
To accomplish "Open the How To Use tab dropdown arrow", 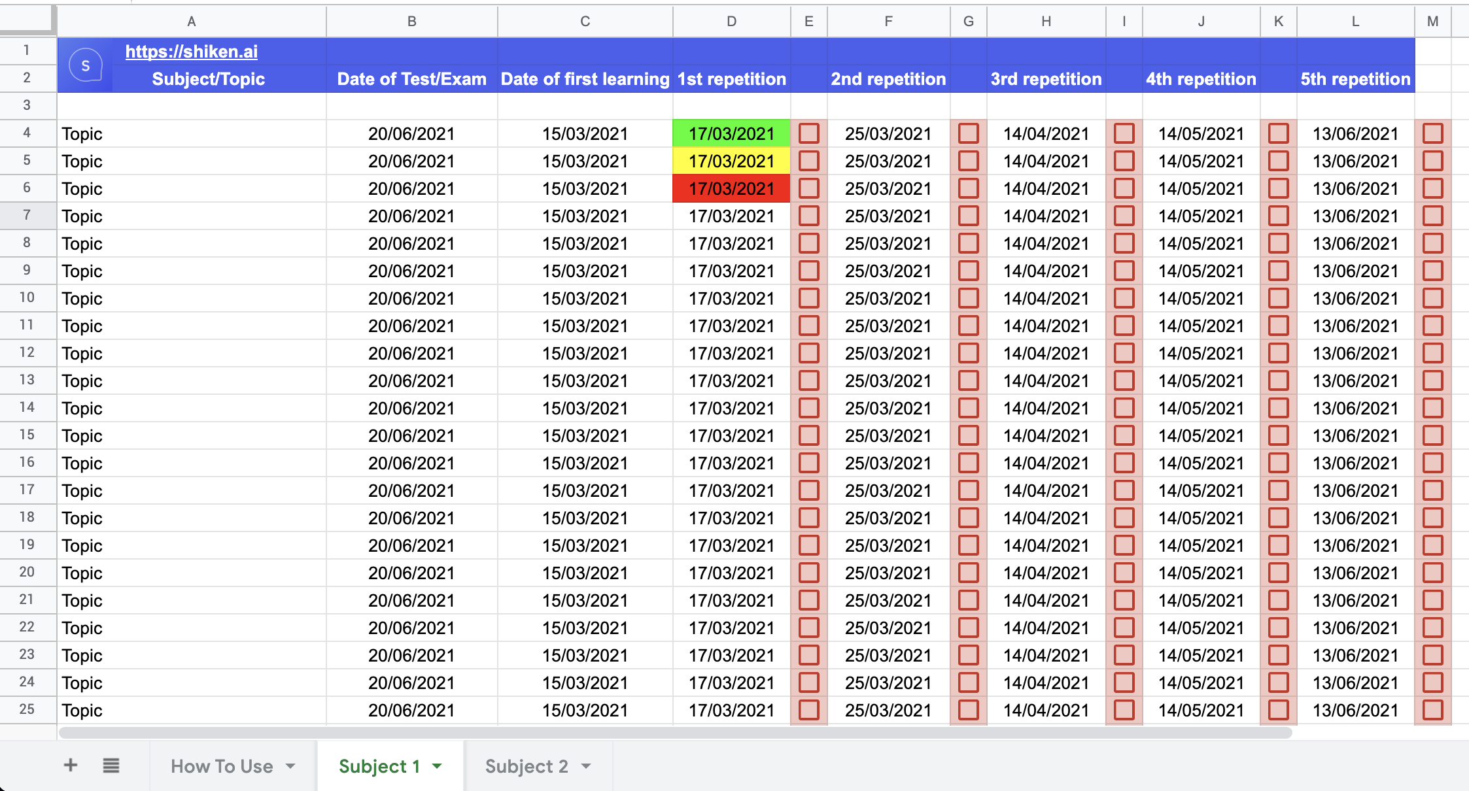I will (x=290, y=766).
